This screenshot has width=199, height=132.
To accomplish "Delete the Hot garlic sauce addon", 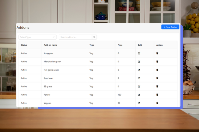I will [x=157, y=70].
